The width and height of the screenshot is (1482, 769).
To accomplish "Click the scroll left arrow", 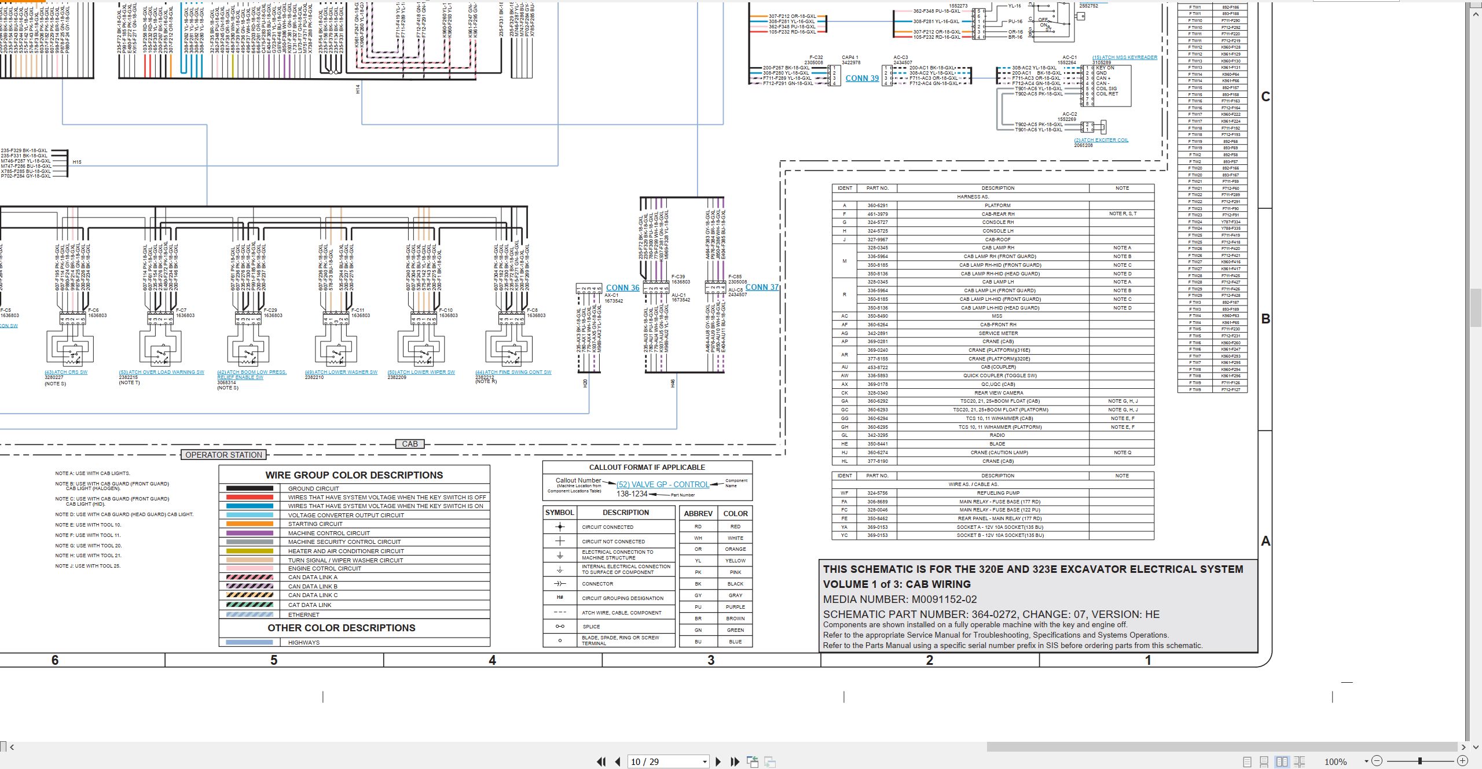I will [12, 747].
